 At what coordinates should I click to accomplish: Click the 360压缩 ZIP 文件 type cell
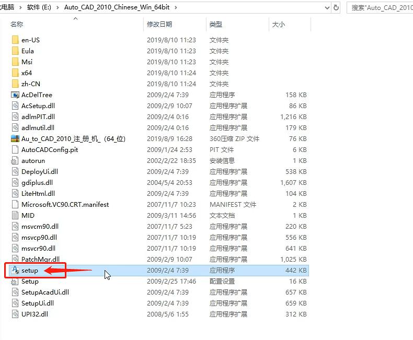coord(234,139)
